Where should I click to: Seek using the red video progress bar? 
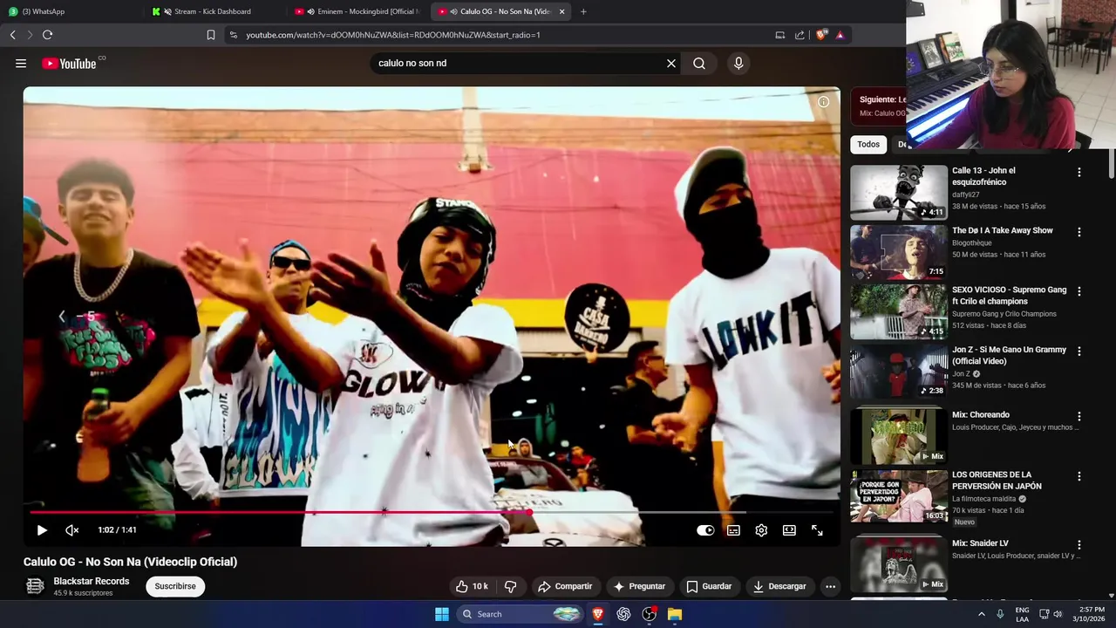[432, 512]
